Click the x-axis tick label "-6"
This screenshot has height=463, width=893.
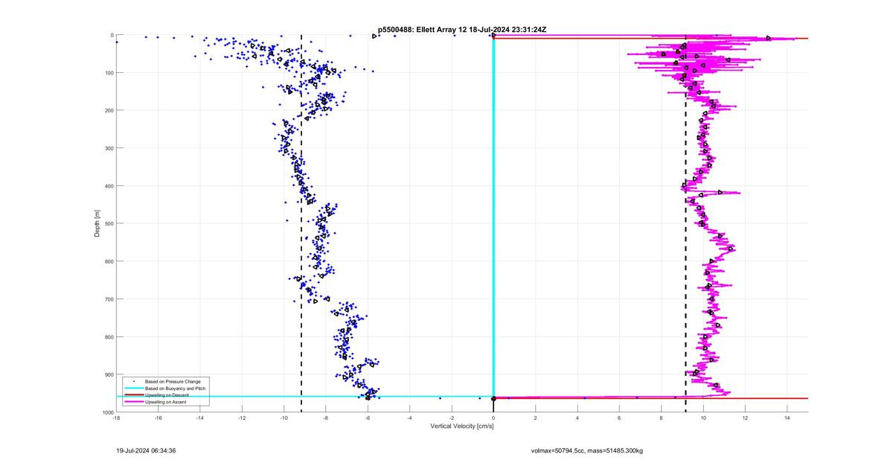[x=368, y=418]
